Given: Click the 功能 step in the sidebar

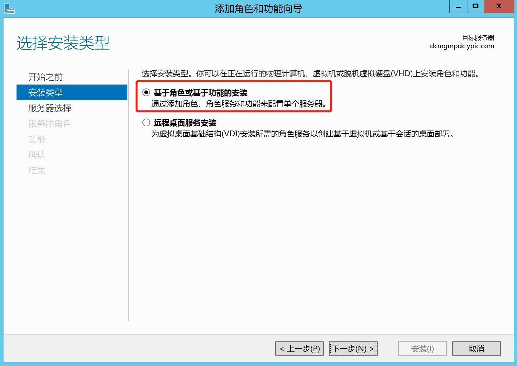Looking at the screenshot, I should (x=37, y=139).
